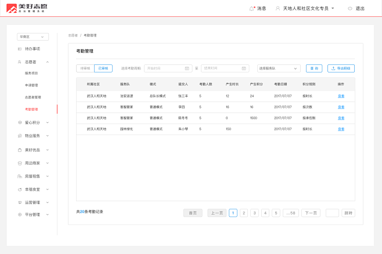Go to page 5 in pagination
This screenshot has width=382, height=254.
point(276,213)
